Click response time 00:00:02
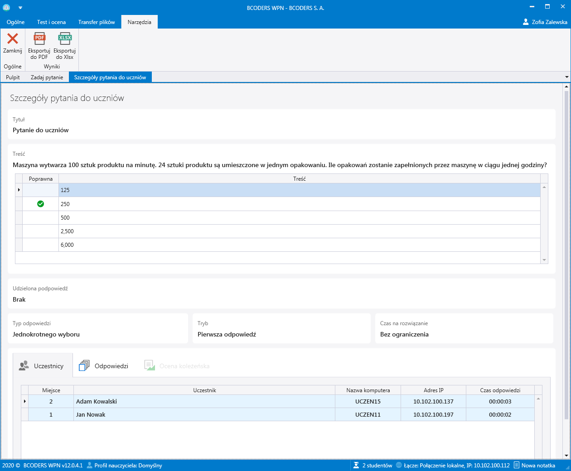This screenshot has width=571, height=471. [500, 414]
